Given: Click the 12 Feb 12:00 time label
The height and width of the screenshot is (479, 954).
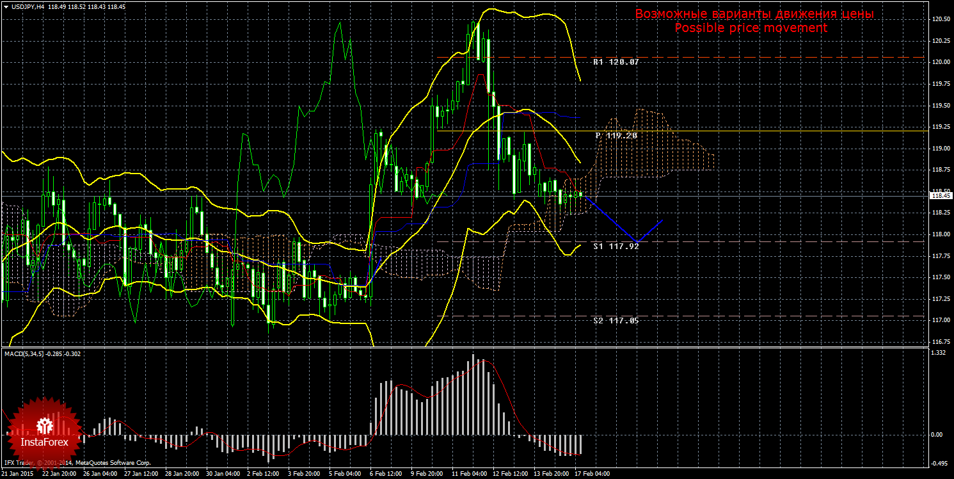Looking at the screenshot, I should [x=511, y=475].
